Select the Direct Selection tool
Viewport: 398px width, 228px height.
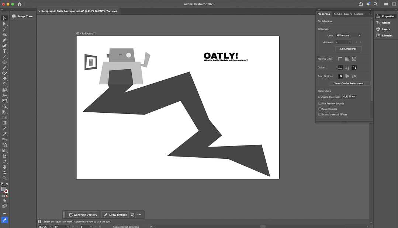[x=5, y=24]
